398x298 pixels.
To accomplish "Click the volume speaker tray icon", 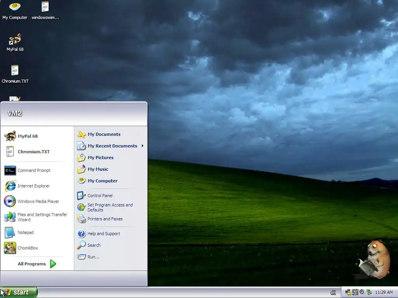I will (362, 292).
